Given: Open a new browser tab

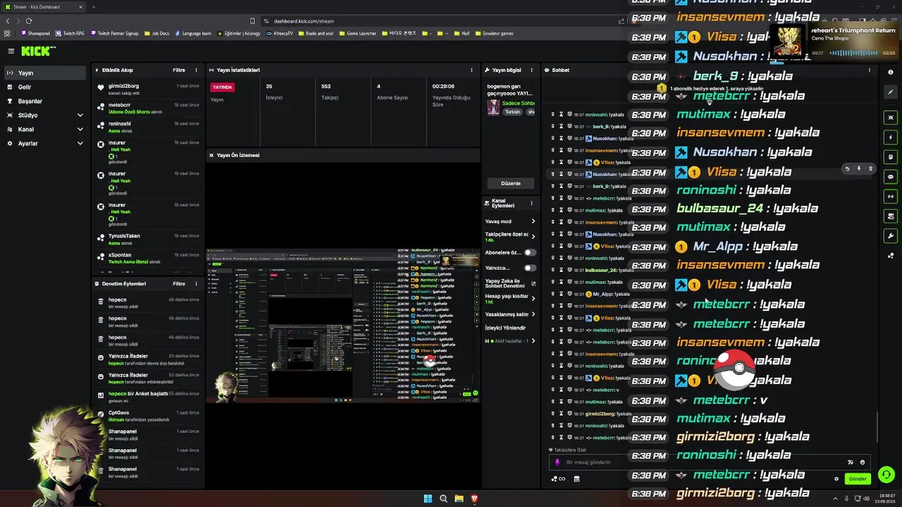Looking at the screenshot, I should pyautogui.click(x=93, y=7).
